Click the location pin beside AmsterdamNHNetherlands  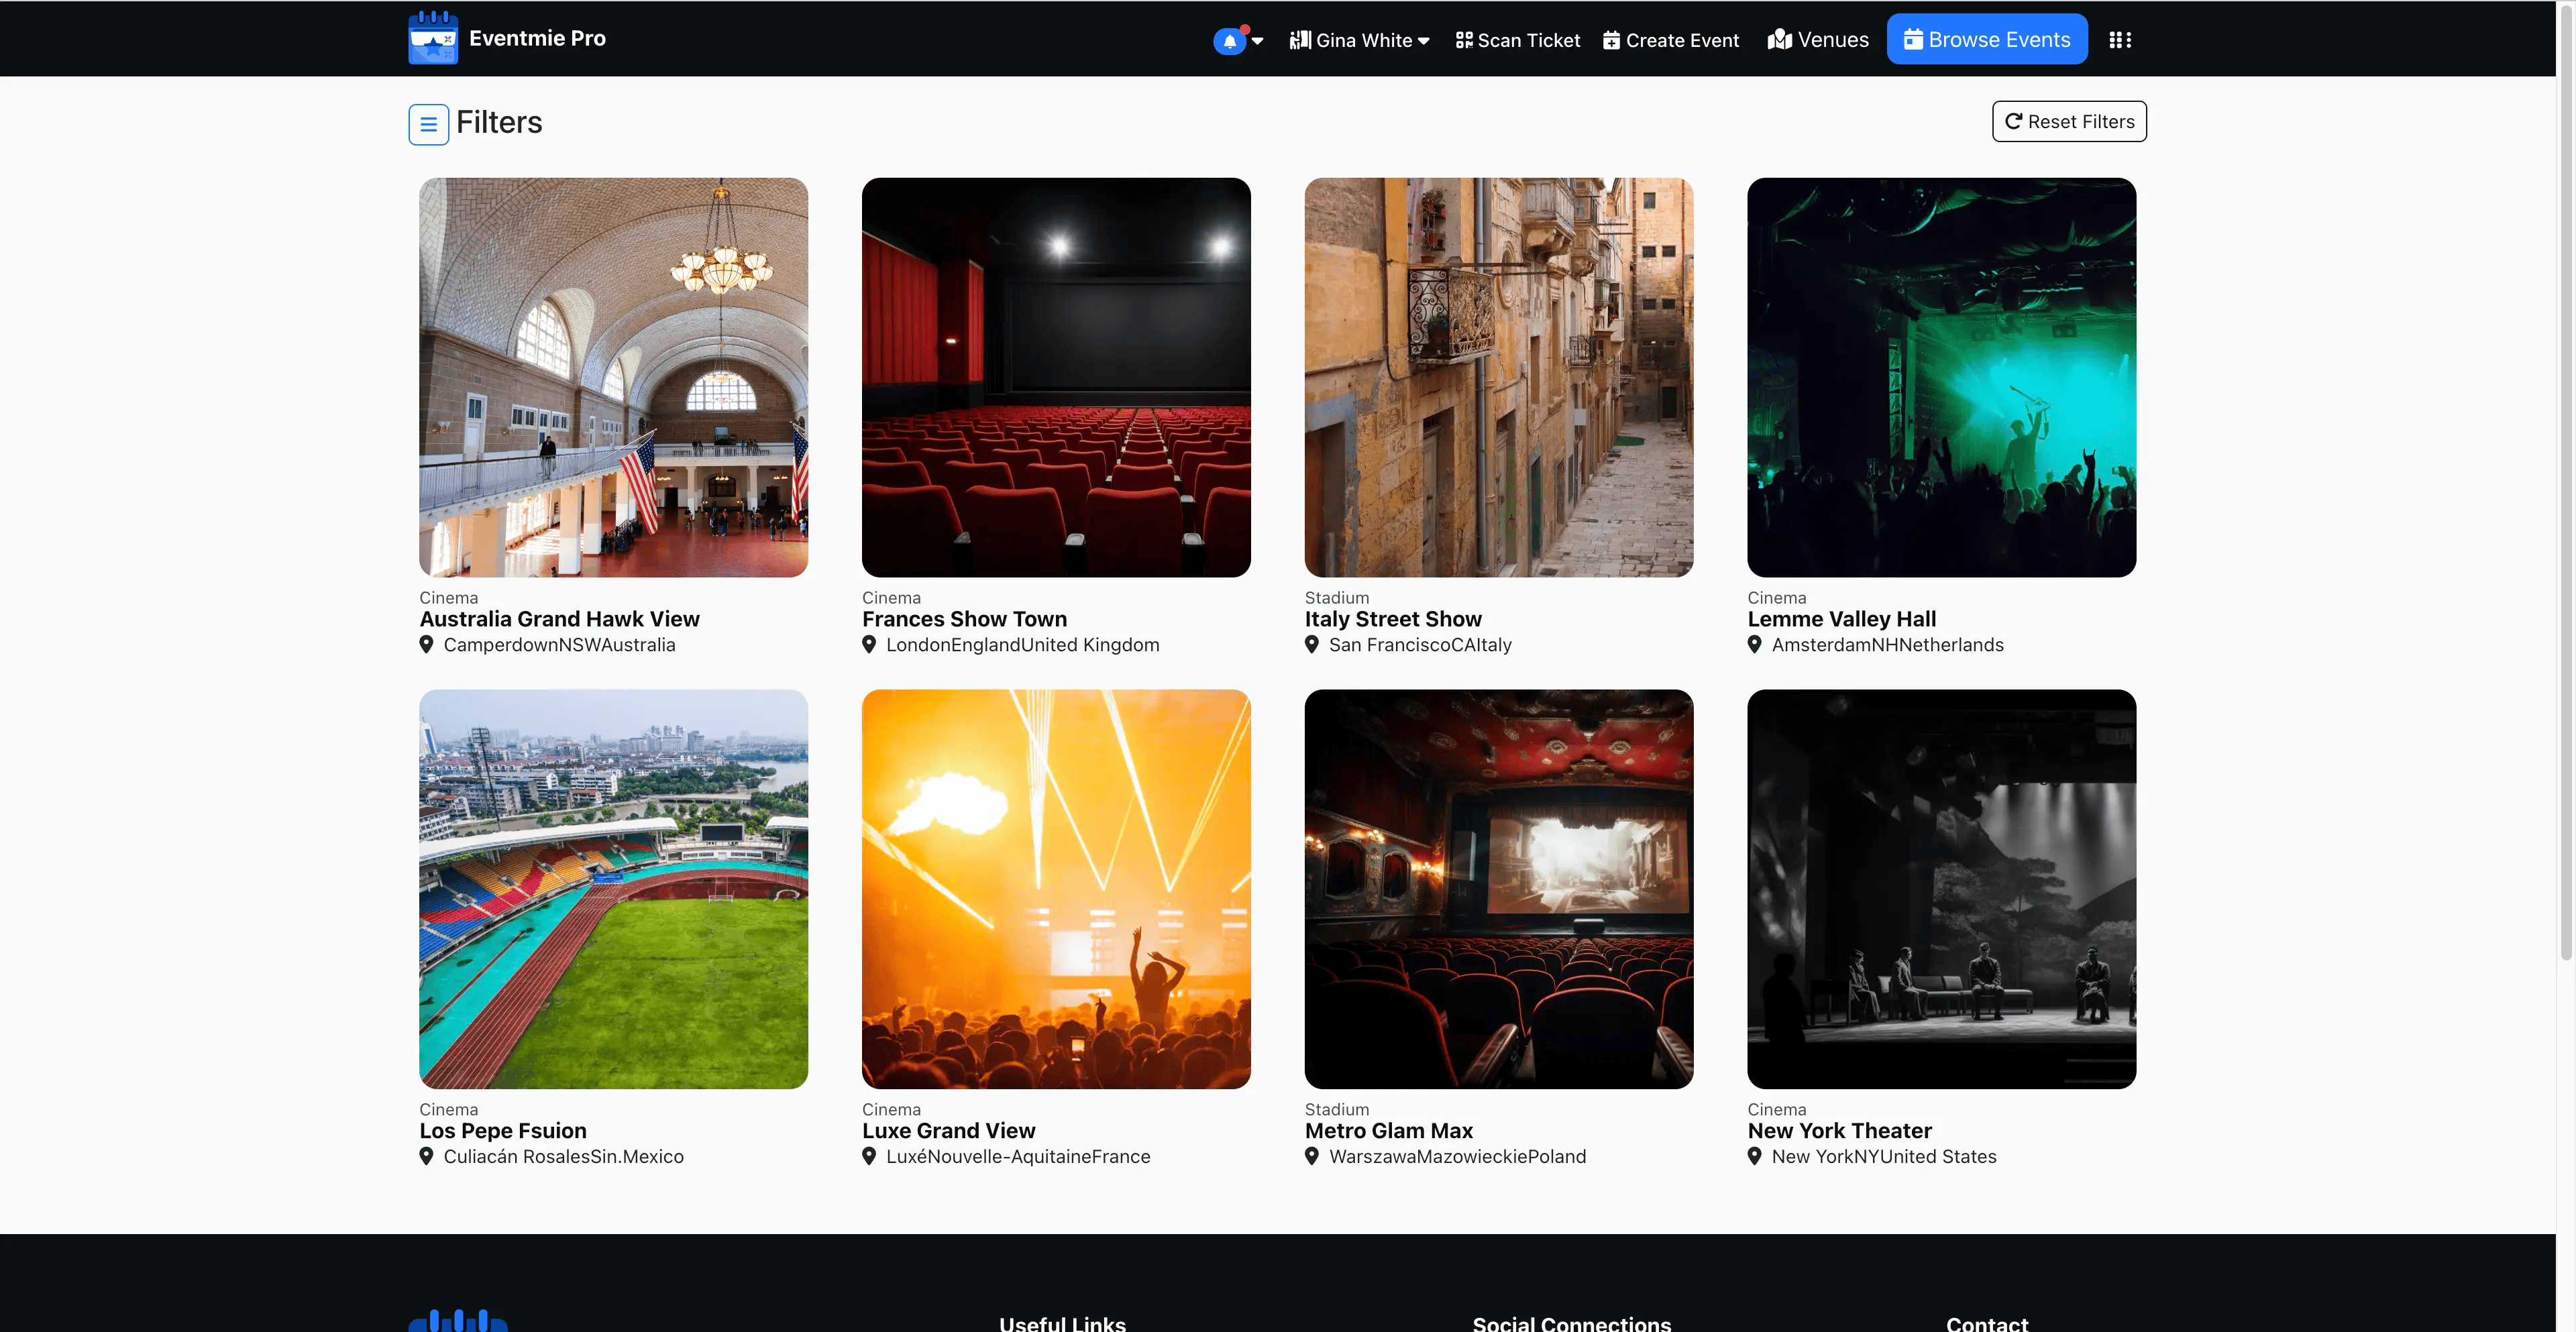coord(1754,645)
